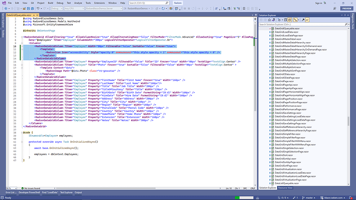Switch to the Resource View tab
The width and height of the screenshot is (356, 200).
point(285,188)
